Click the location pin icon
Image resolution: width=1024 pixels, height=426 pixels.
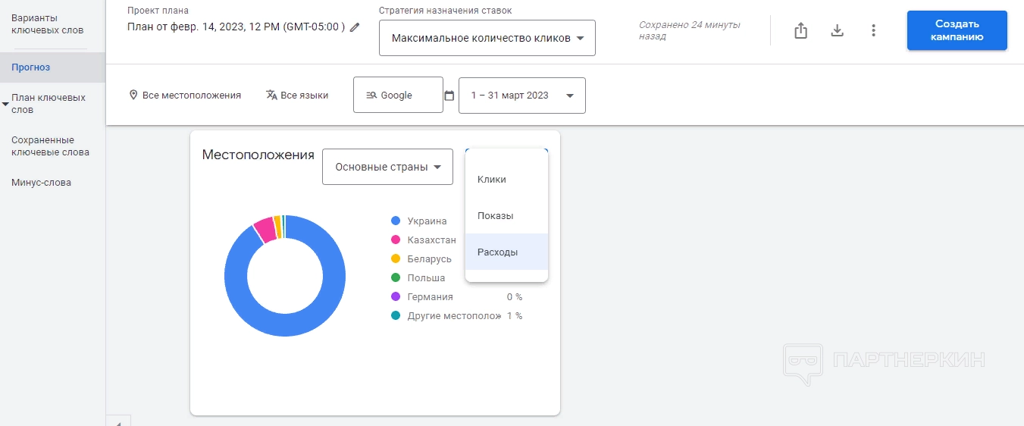coord(133,96)
